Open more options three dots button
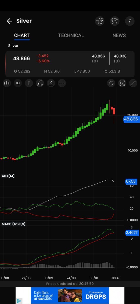The image size is (140, 304). point(62,83)
